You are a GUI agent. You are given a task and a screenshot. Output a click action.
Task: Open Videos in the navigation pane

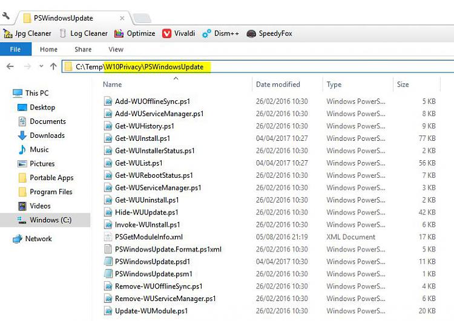click(34, 206)
